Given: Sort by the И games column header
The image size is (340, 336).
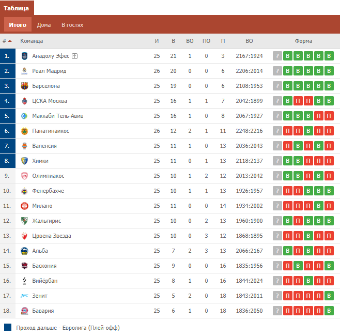Looking at the screenshot, I should coord(157,41).
